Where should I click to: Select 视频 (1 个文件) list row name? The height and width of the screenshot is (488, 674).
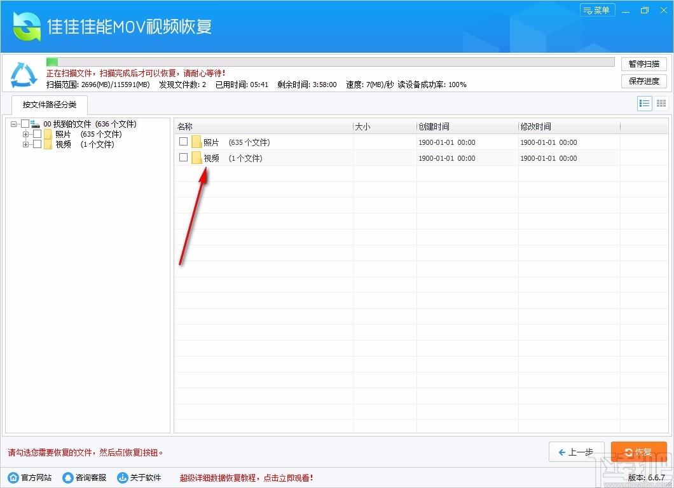coord(233,158)
